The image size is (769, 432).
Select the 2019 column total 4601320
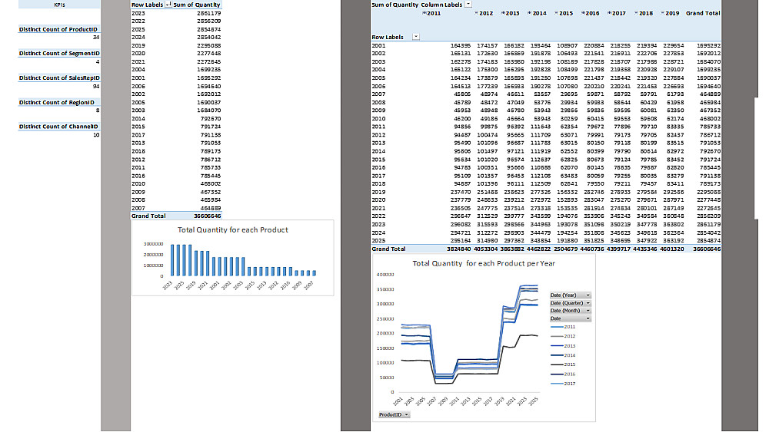click(x=671, y=249)
